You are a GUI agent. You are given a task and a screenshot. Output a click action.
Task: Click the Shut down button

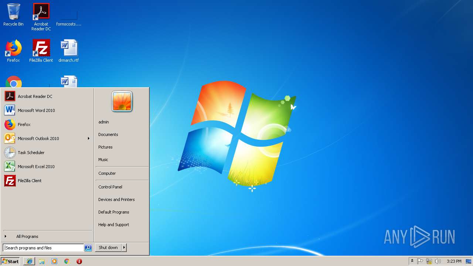108,248
